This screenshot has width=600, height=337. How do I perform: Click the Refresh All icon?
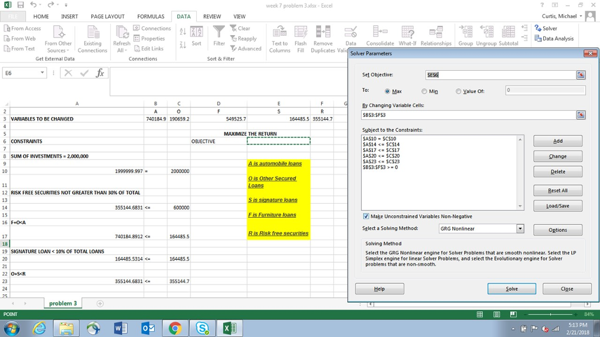point(122,33)
